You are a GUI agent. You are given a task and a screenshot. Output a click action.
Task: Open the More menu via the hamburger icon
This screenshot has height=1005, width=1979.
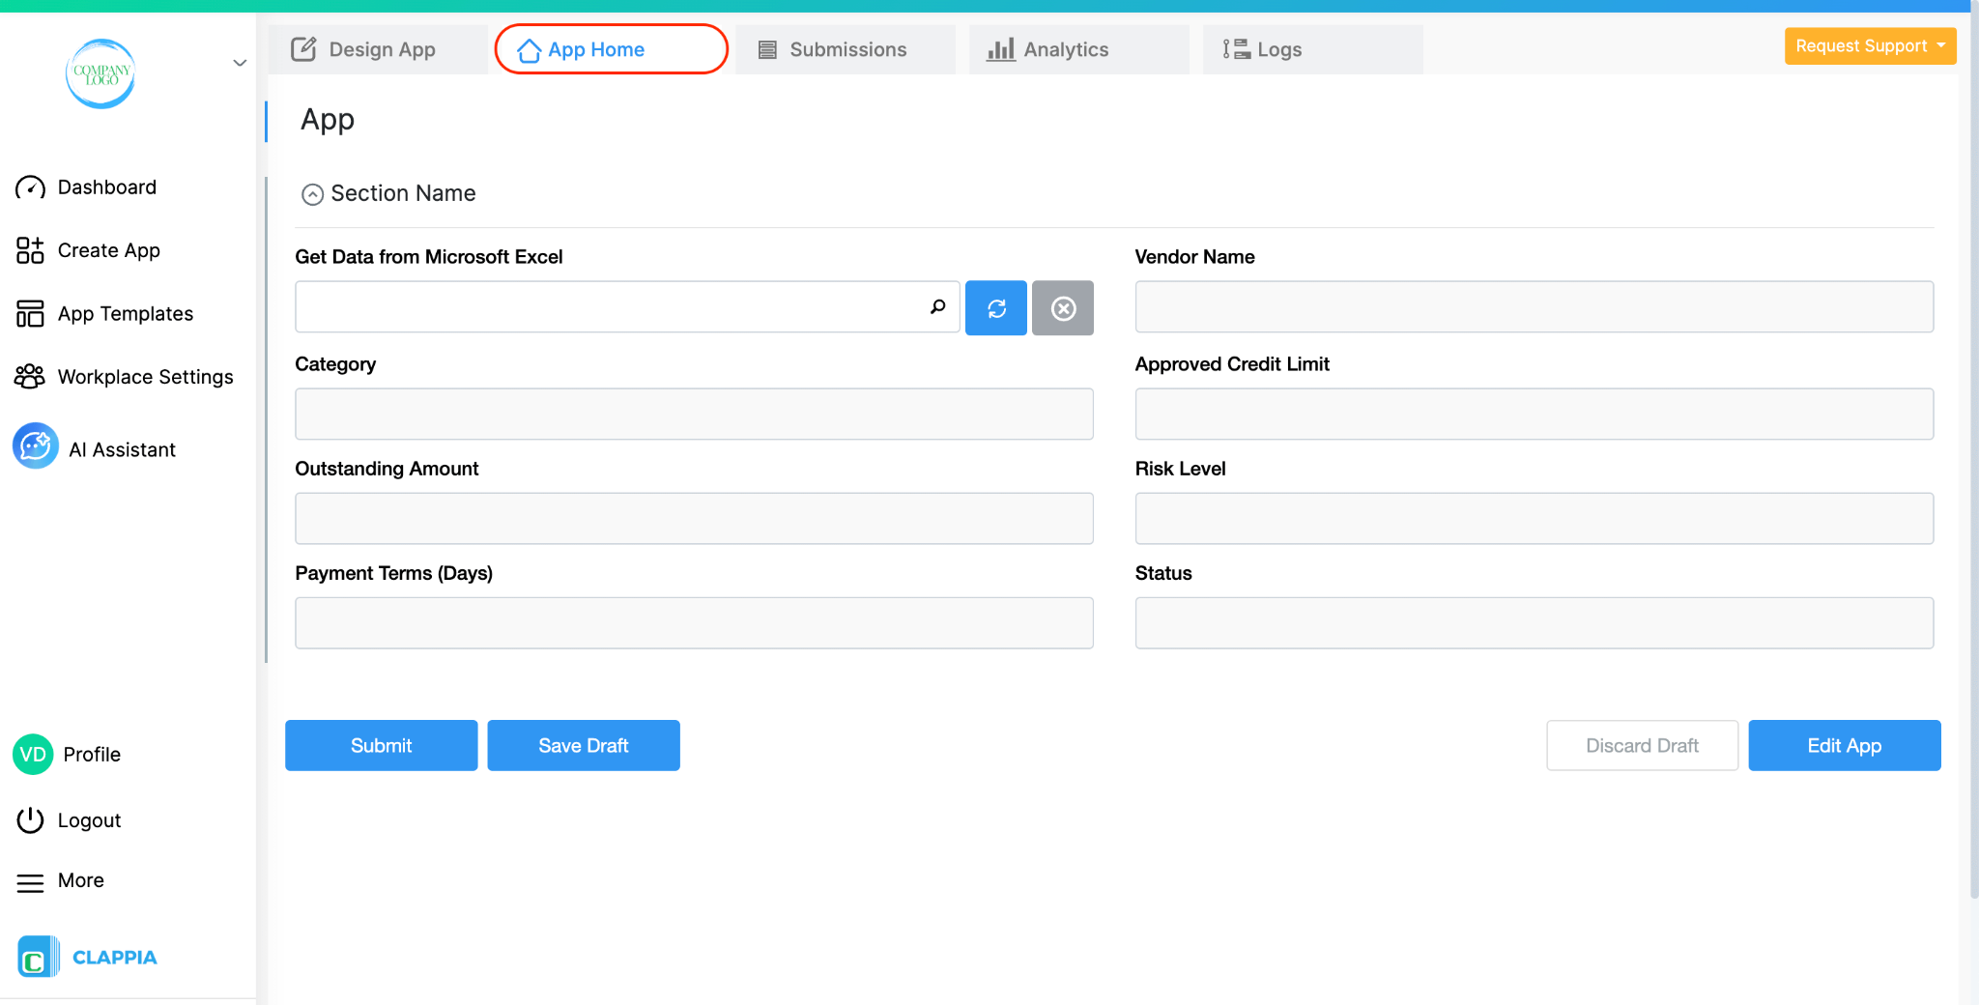coord(30,880)
